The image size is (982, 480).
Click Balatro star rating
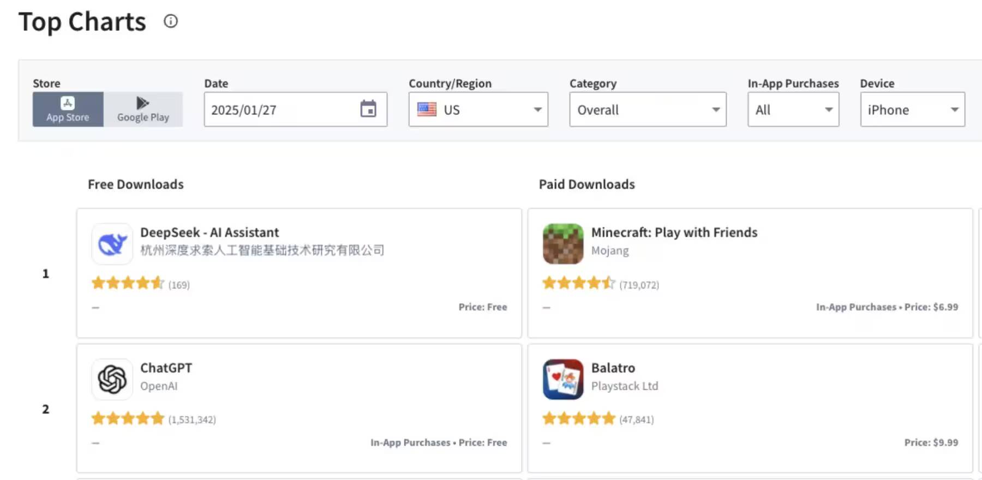tap(579, 418)
